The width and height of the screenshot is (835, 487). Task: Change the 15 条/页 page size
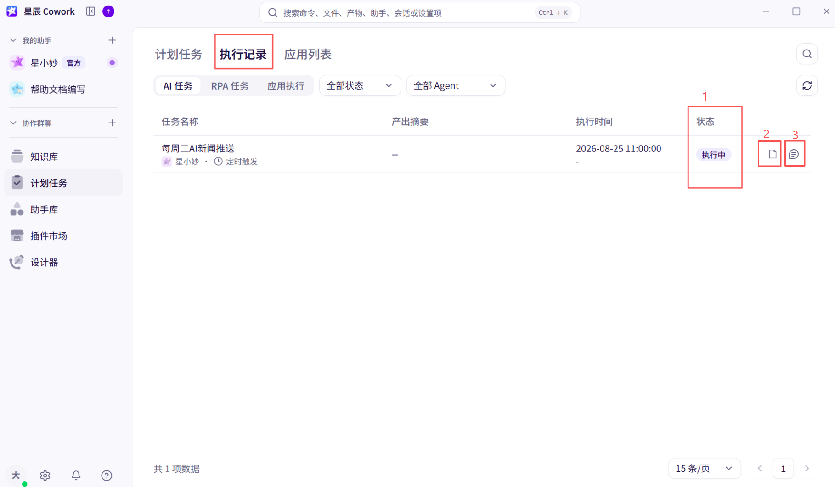pyautogui.click(x=705, y=469)
